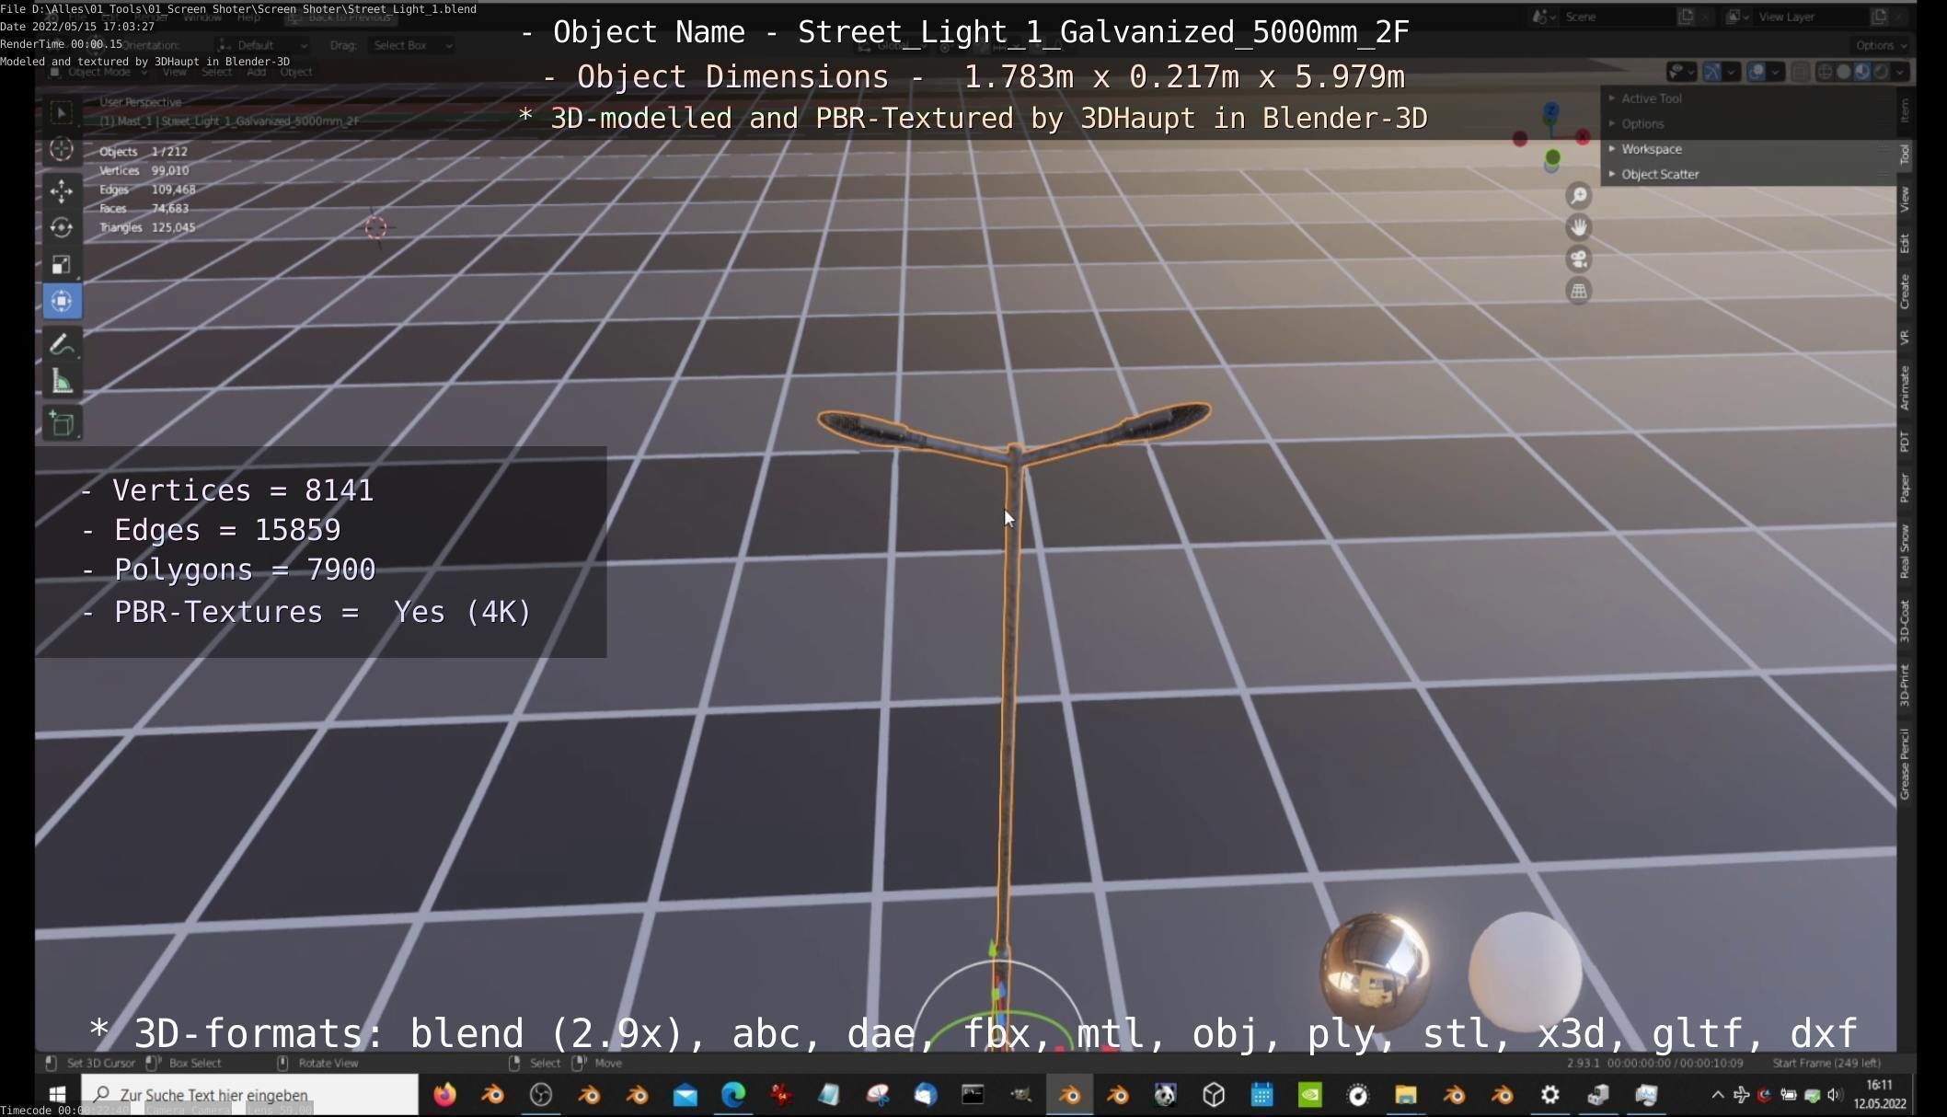Select the Scale tool
Viewport: 1947px width, 1117px height.
click(62, 265)
